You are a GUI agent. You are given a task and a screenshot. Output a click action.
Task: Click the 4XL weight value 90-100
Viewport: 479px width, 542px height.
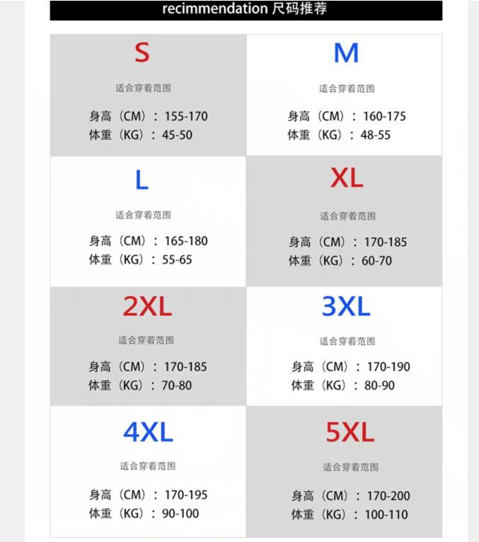[x=180, y=514]
